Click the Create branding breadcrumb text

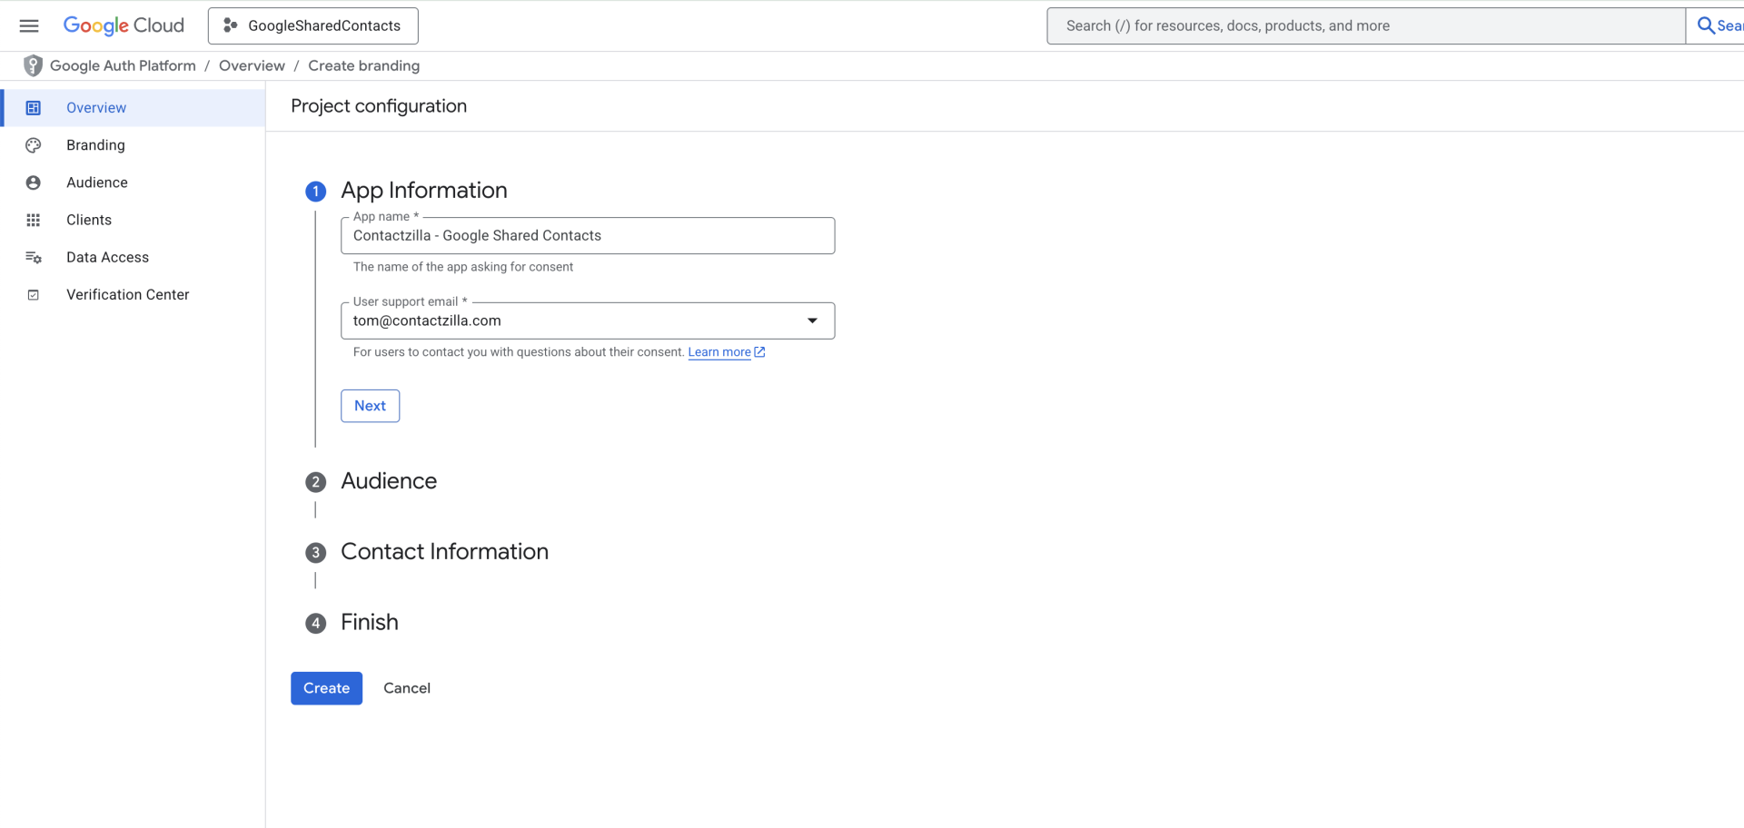point(363,65)
